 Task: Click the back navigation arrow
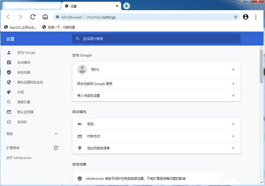tap(8, 17)
